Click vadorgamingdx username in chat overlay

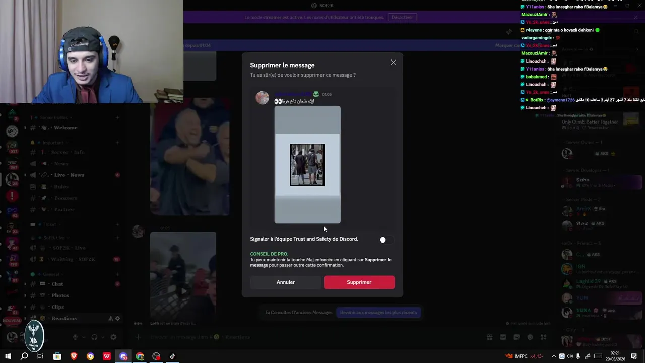click(x=537, y=38)
